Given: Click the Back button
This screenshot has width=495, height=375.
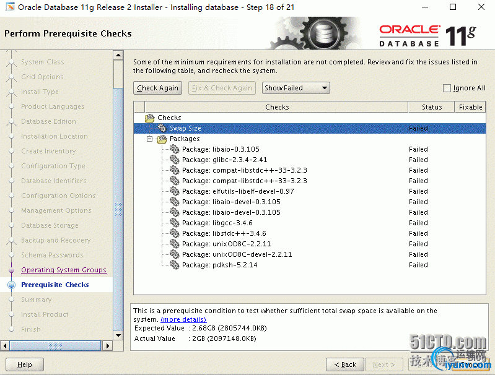Looking at the screenshot, I should click(345, 364).
